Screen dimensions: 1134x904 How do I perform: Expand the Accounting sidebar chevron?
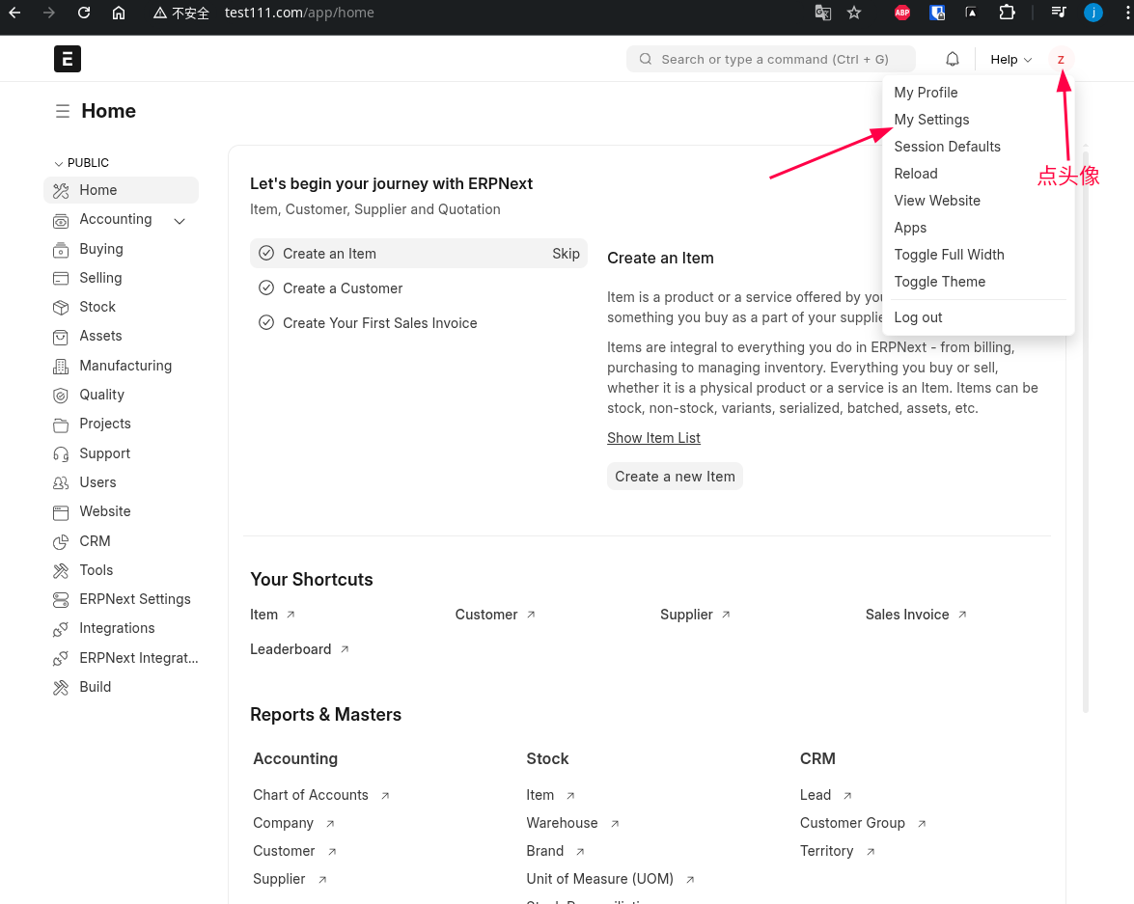click(180, 221)
